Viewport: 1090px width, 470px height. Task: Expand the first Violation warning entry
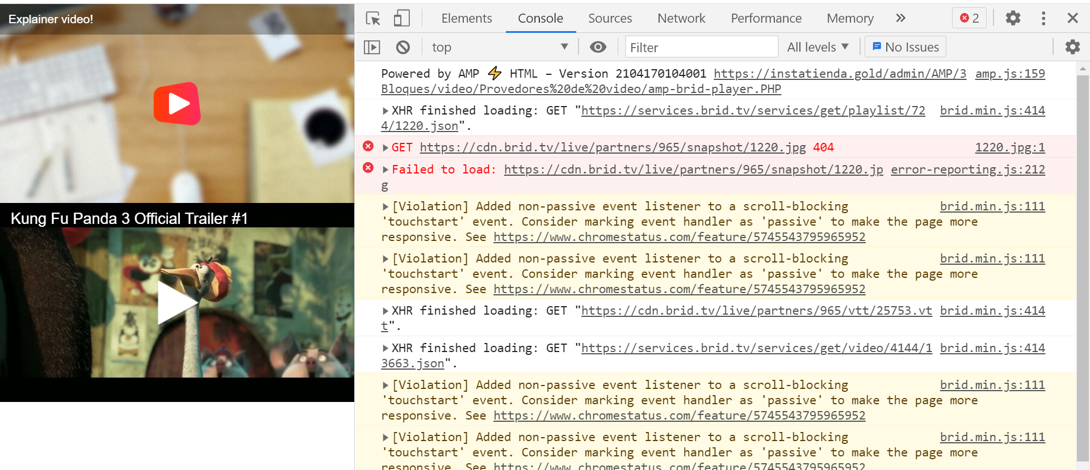385,207
